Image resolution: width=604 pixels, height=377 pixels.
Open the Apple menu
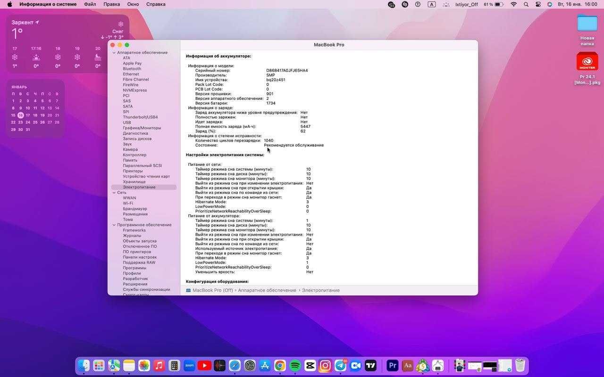tap(9, 4)
